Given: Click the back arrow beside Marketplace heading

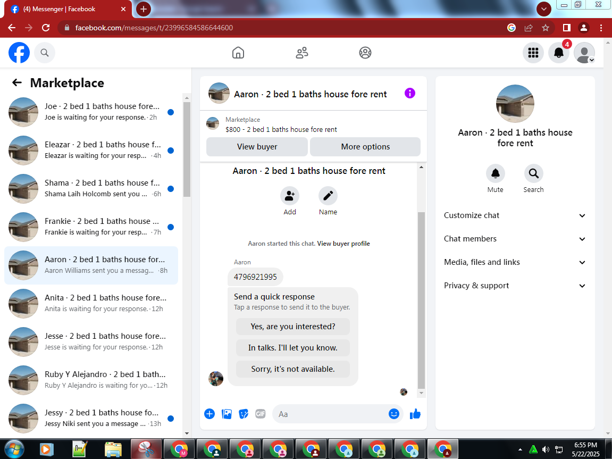Looking at the screenshot, I should click(17, 82).
